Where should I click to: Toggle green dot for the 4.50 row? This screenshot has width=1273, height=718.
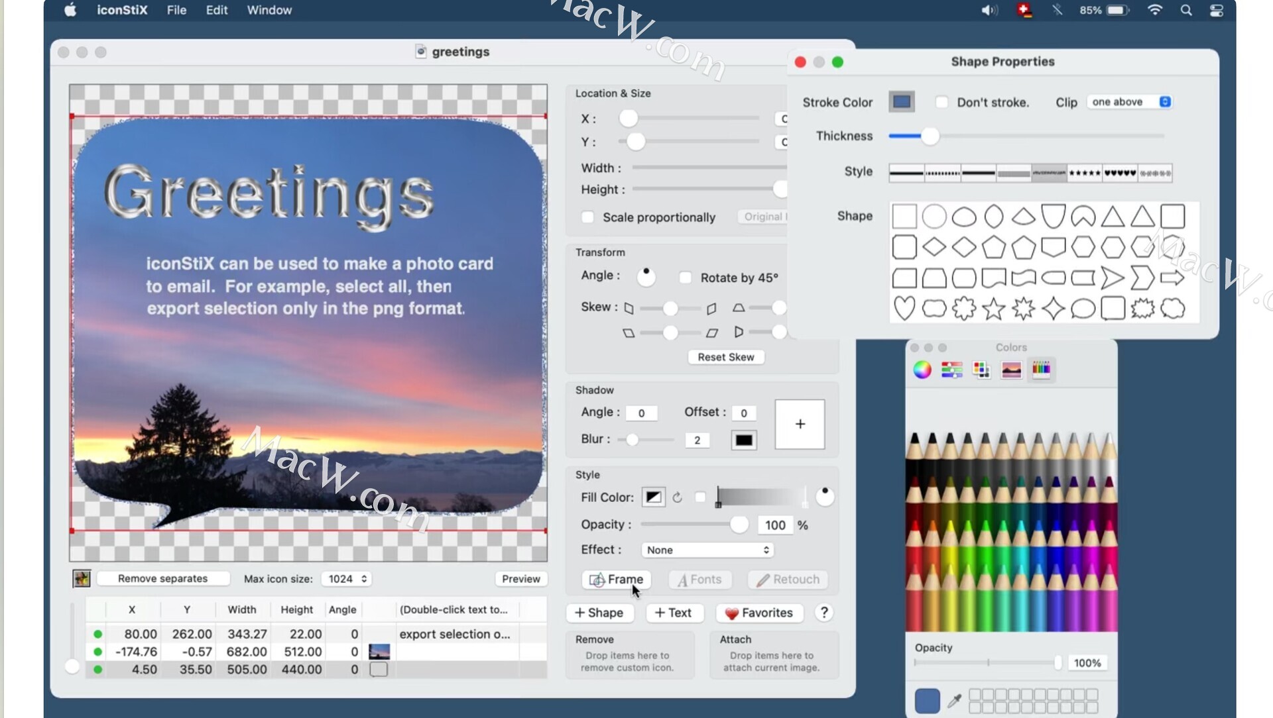pyautogui.click(x=97, y=670)
